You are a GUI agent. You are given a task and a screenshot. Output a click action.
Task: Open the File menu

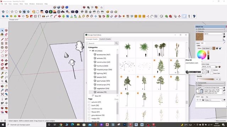coord(2,4)
